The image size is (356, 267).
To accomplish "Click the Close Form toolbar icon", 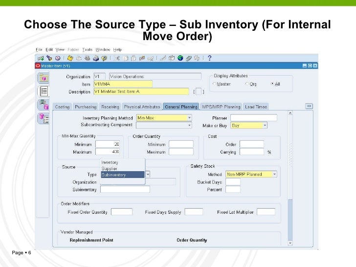I will (104, 58).
